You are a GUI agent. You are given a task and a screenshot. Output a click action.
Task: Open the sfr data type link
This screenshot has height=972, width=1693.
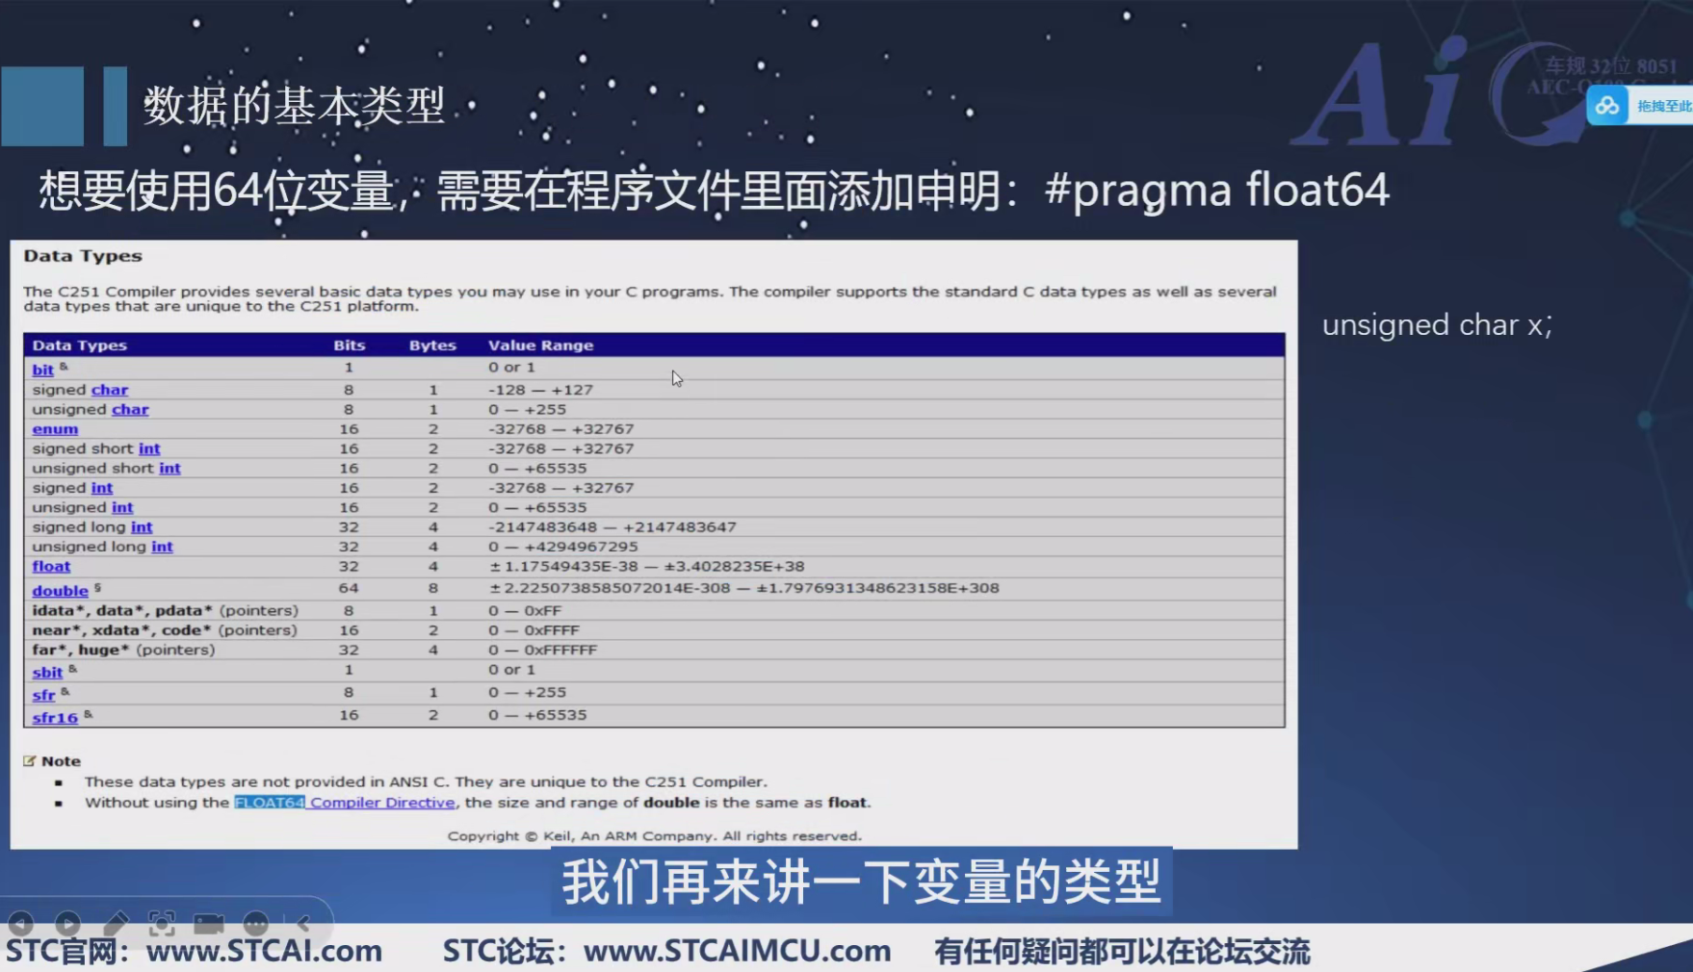pyautogui.click(x=43, y=695)
